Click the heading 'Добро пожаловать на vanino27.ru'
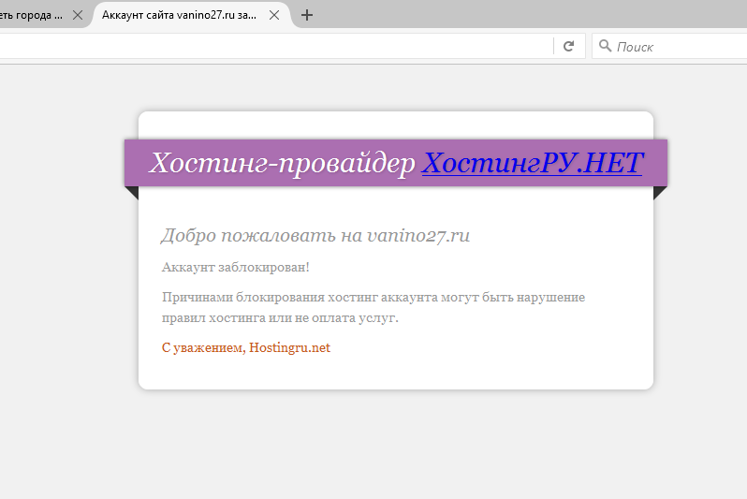This screenshot has height=499, width=747. (x=315, y=235)
